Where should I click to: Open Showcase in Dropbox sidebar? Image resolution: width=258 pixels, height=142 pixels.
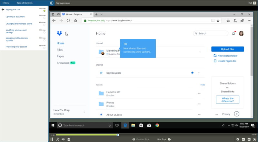(63, 63)
